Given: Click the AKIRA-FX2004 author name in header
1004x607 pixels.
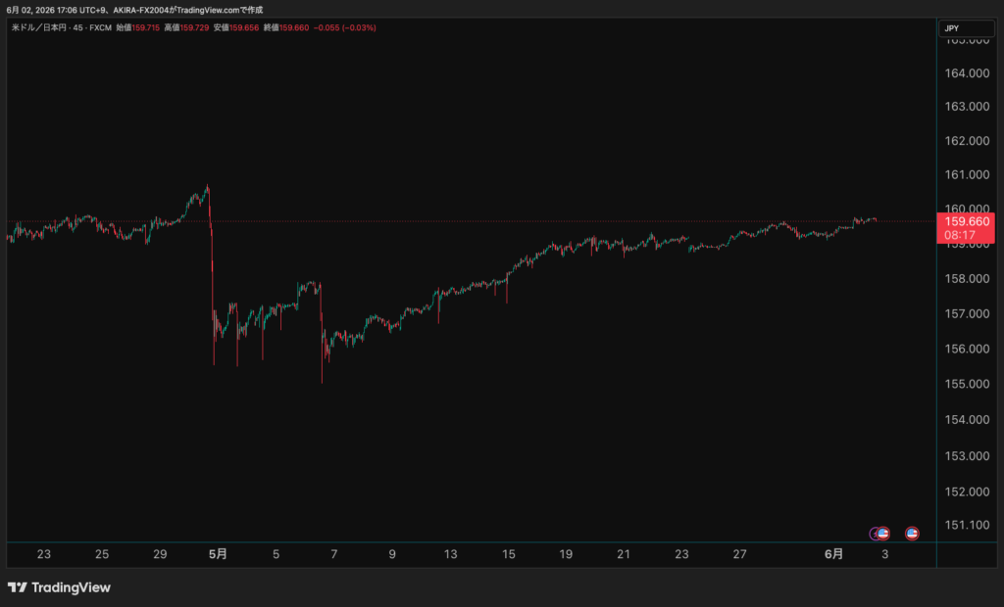Looking at the screenshot, I should (x=141, y=10).
